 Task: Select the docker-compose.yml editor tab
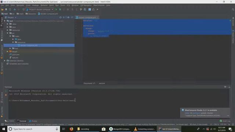coord(87,17)
